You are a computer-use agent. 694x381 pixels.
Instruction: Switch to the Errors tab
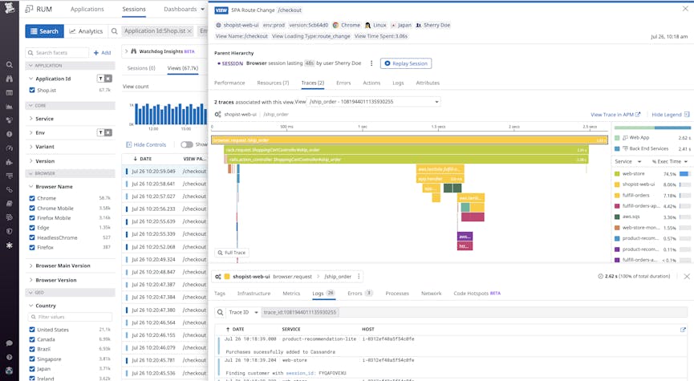[343, 83]
